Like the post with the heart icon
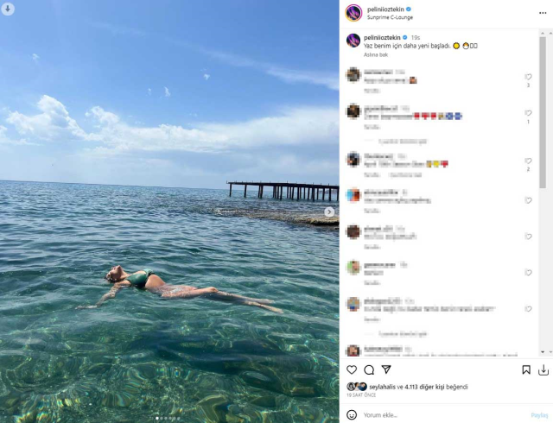 [352, 369]
